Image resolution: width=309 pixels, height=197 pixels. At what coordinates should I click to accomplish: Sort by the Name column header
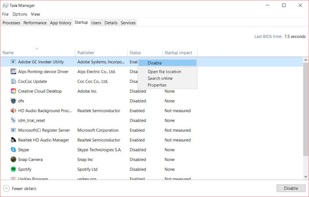[x=38, y=52]
